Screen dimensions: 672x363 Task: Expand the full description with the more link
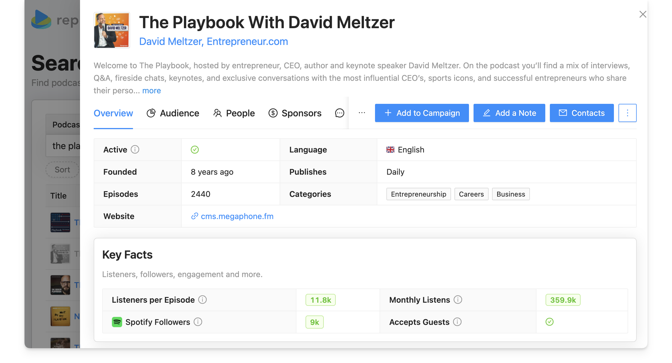[151, 90]
